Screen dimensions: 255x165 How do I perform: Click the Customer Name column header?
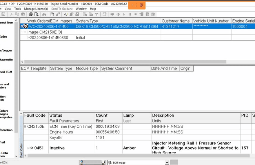(x=176, y=21)
